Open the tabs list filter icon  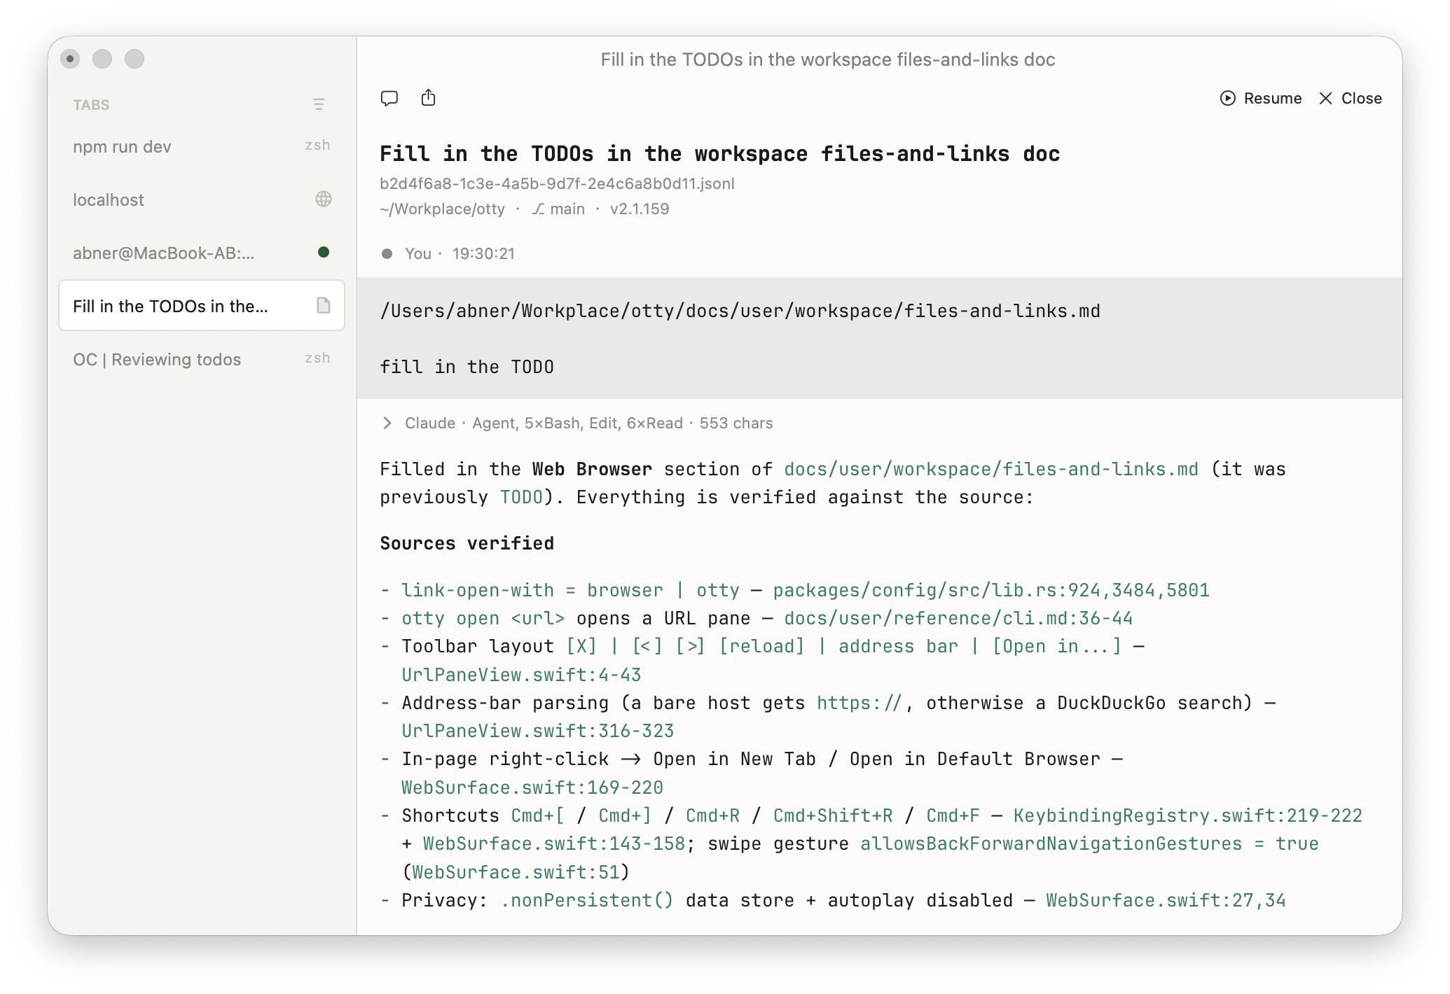click(319, 104)
